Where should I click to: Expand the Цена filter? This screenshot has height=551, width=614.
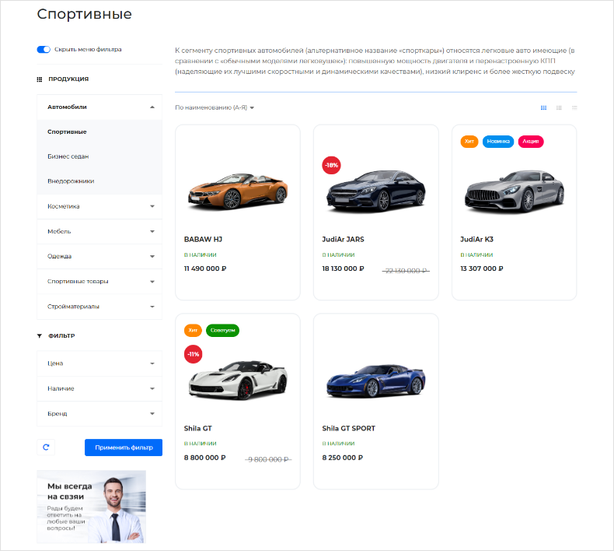point(152,363)
